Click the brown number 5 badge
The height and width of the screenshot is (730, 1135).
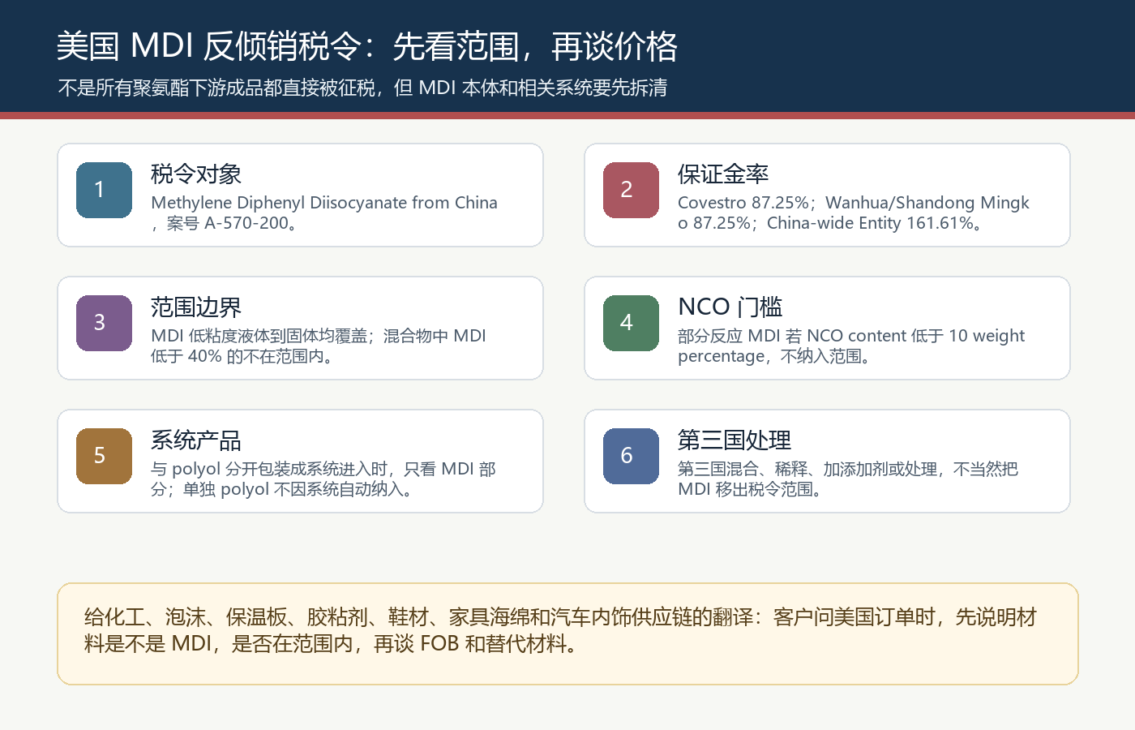click(x=104, y=456)
